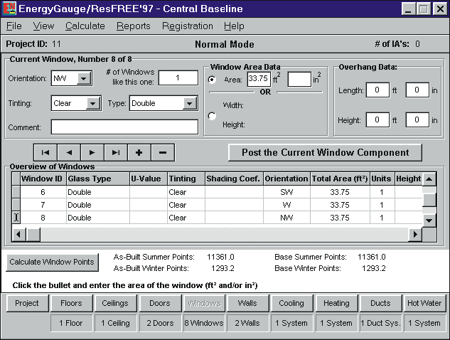Click the 2 Doors summary button

coord(159,323)
